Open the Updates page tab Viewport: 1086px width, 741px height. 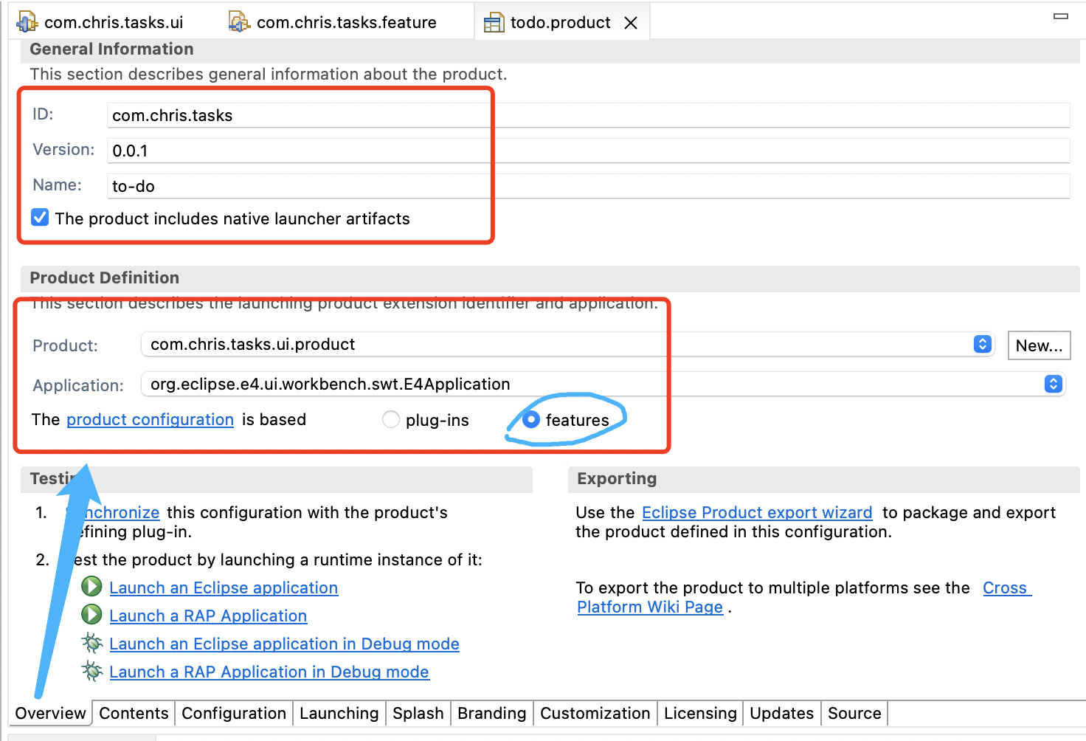click(782, 713)
